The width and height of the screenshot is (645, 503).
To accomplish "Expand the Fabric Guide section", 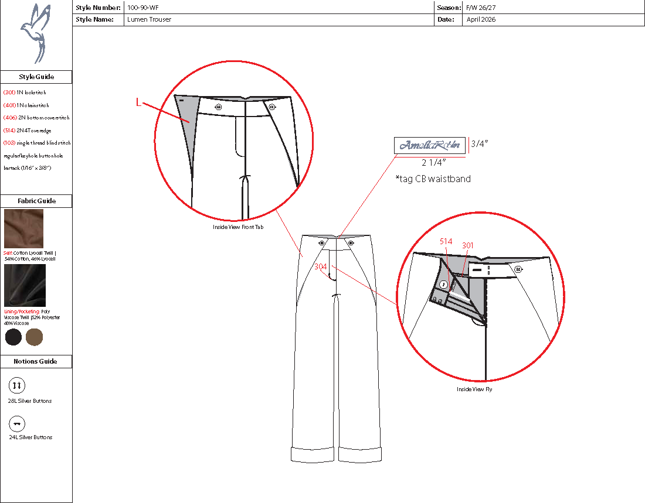I will point(36,201).
